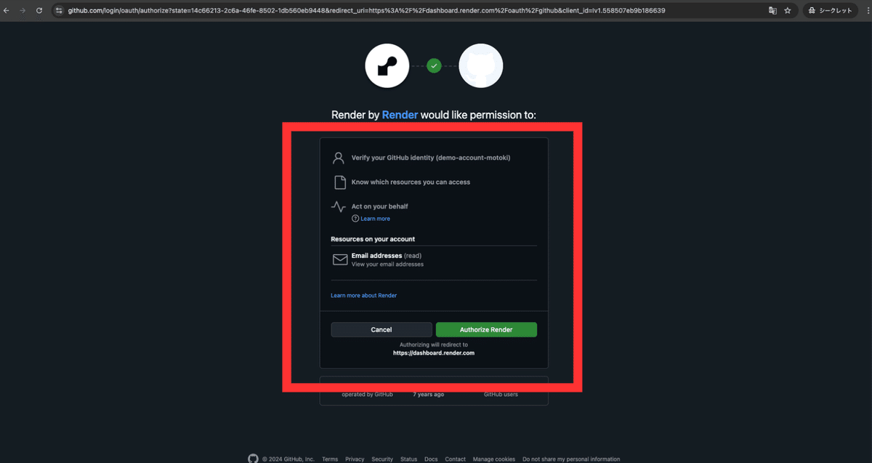
Task: Click the Render app logo
Action: click(x=387, y=65)
